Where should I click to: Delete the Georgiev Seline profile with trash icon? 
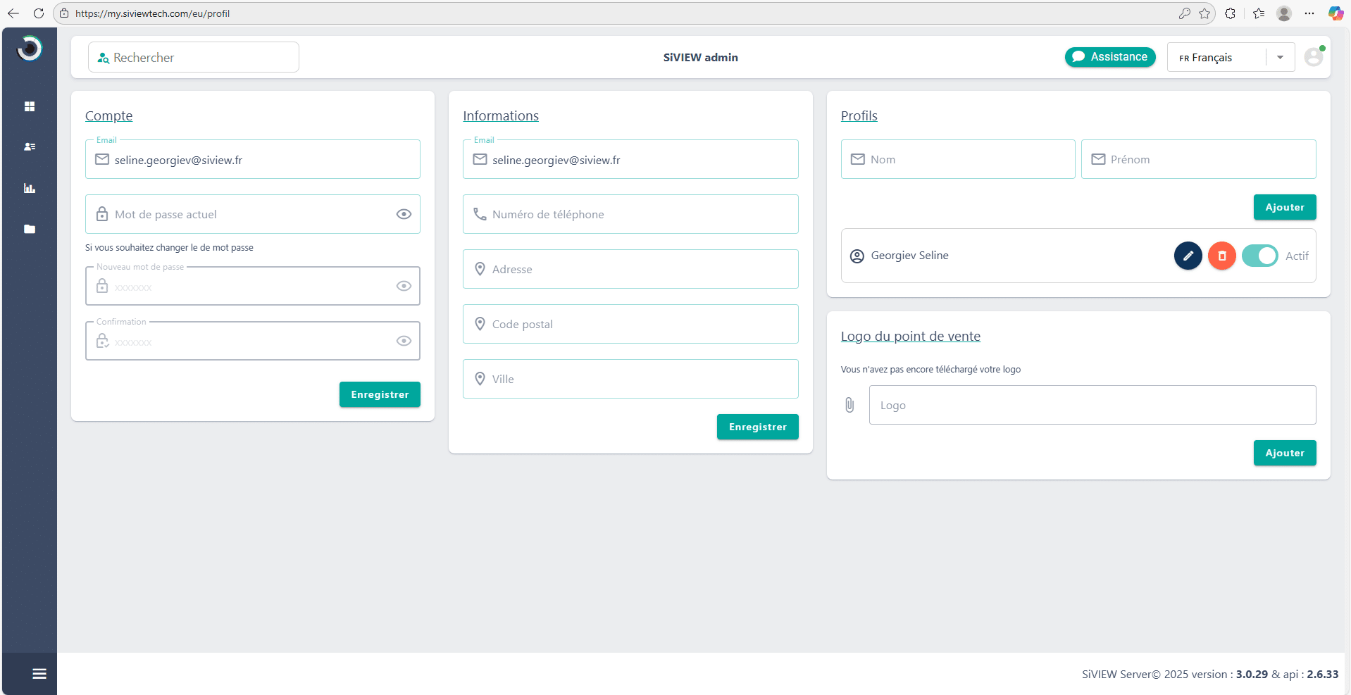tap(1221, 256)
